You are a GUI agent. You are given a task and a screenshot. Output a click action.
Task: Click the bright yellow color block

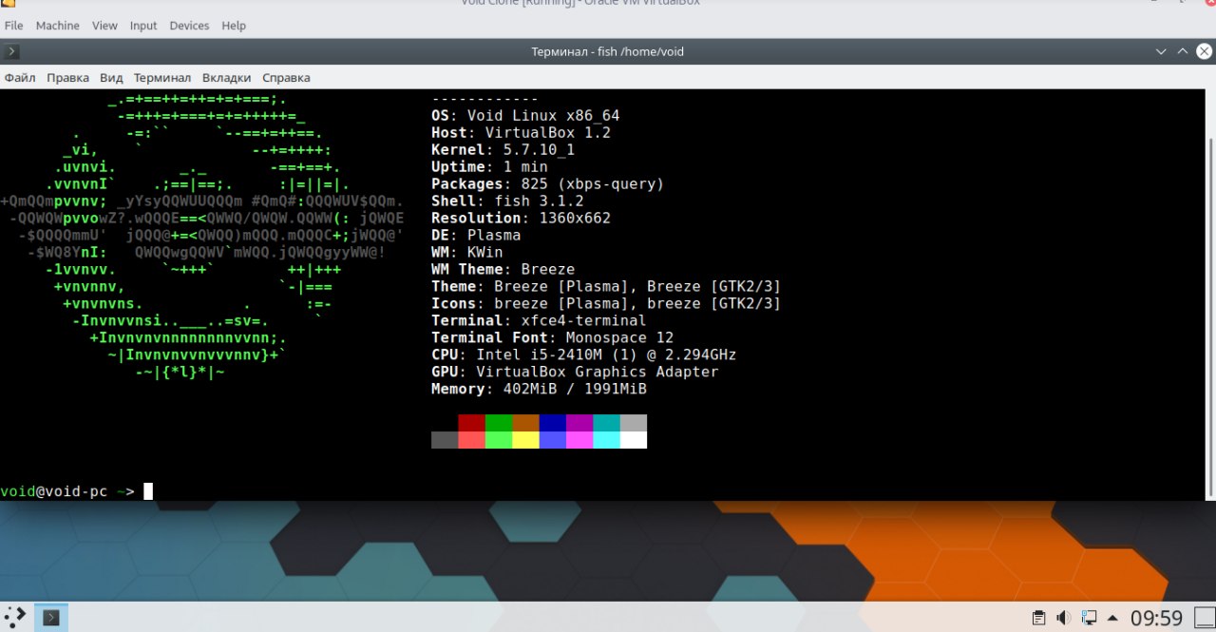pyautogui.click(x=525, y=440)
